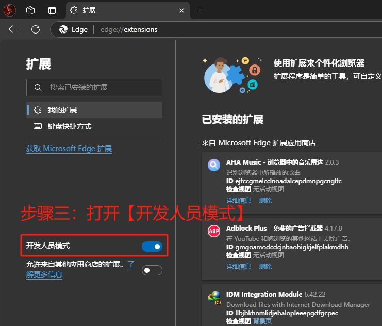Click the AHA Music extension title
Screen dimensions: 382x326
point(275,162)
